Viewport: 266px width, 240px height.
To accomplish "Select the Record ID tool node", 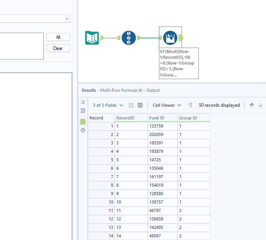I will pyautogui.click(x=129, y=38).
